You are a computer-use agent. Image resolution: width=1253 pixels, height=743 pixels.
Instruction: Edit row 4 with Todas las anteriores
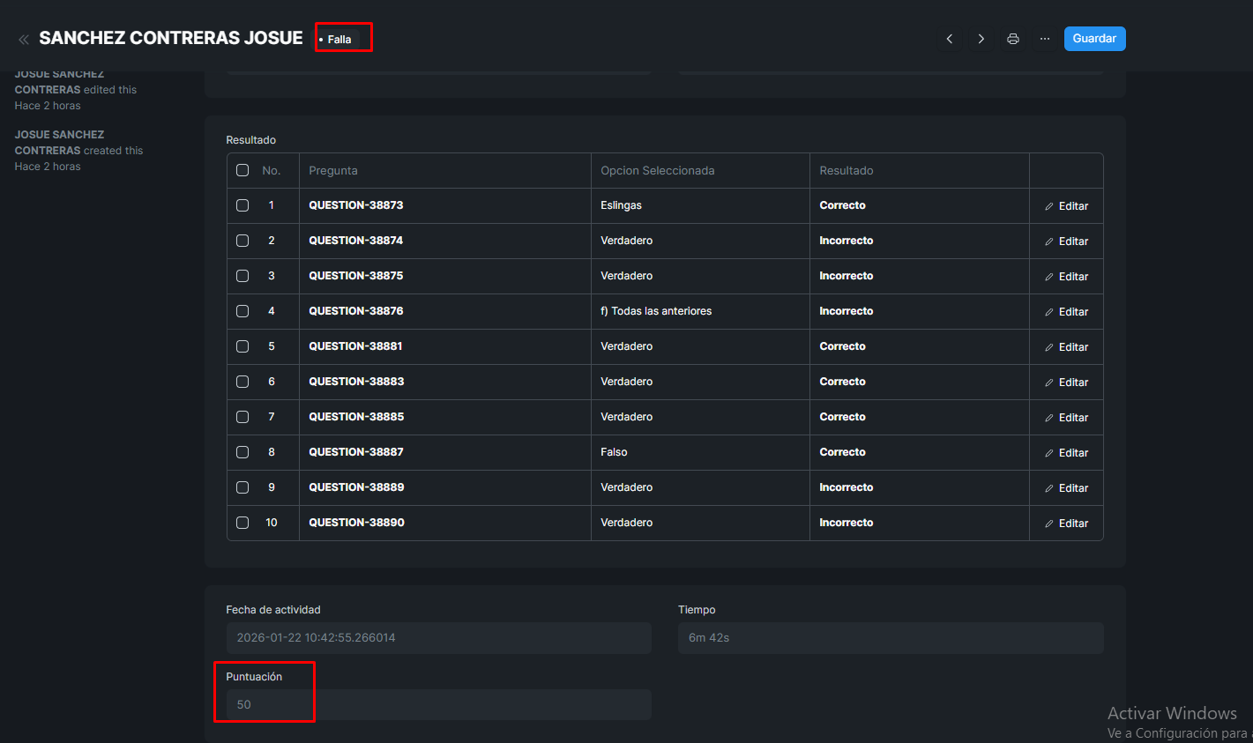pyautogui.click(x=1066, y=312)
